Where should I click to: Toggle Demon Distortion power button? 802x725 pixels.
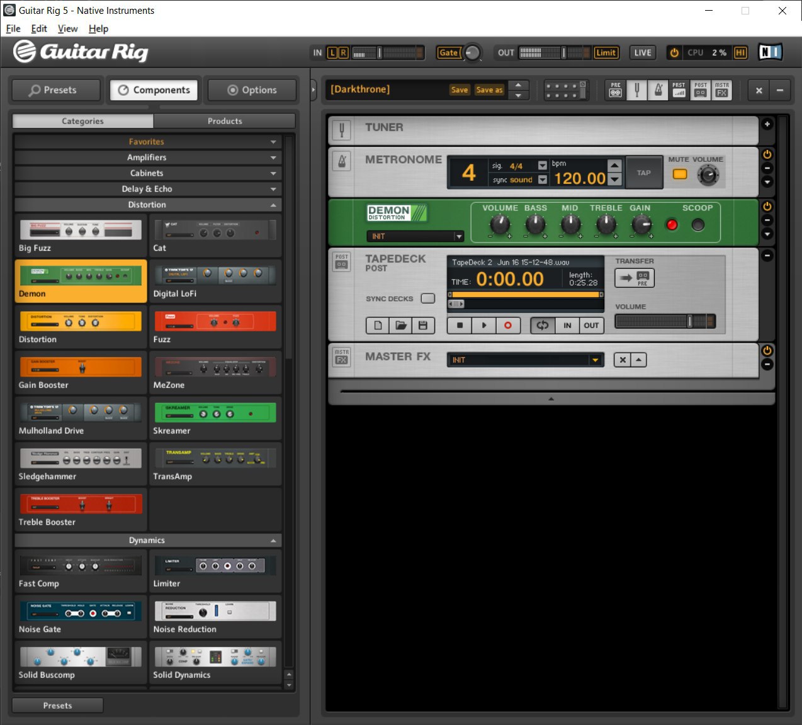[x=767, y=206]
